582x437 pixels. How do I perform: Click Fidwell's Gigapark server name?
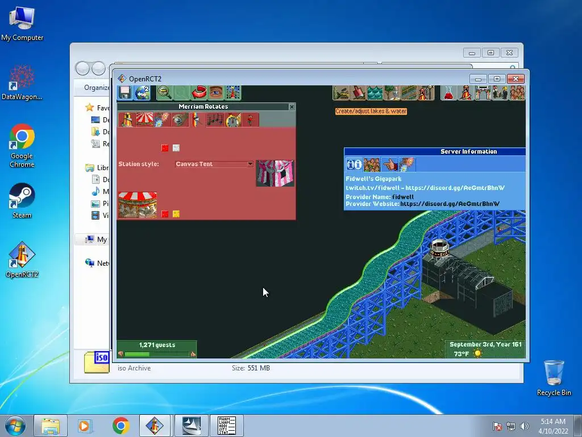click(x=373, y=179)
